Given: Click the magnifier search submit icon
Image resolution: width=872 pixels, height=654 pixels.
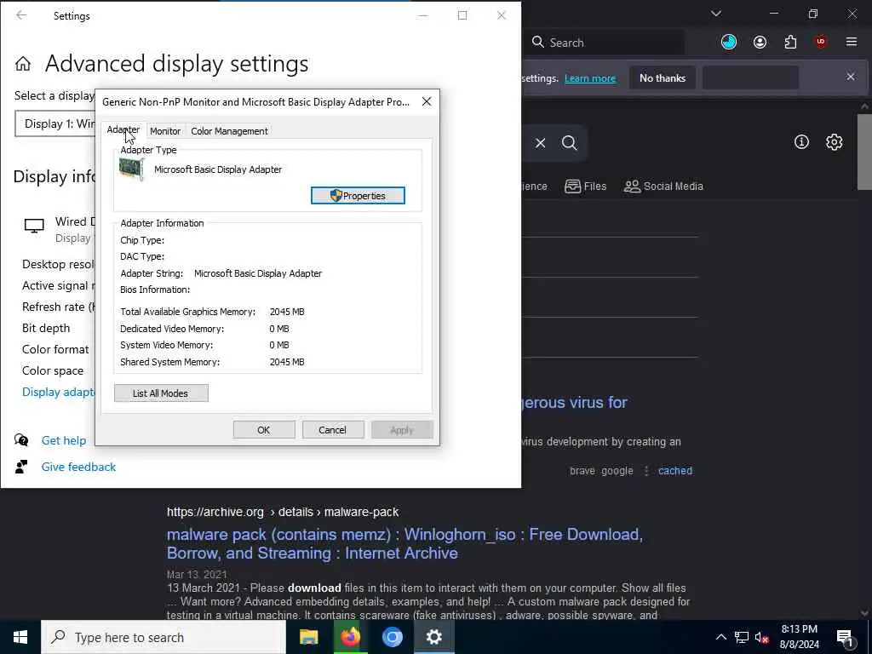Looking at the screenshot, I should click(569, 143).
